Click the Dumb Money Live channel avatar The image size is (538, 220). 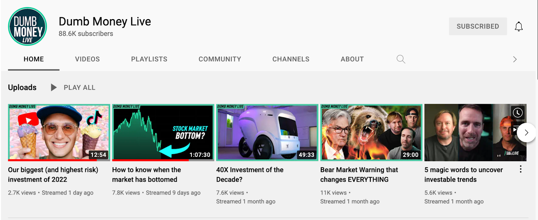[x=27, y=27]
